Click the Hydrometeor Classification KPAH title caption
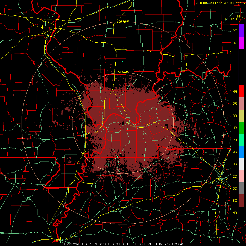Image resolution: width=246 pixels, height=246 pixels. click(124, 244)
